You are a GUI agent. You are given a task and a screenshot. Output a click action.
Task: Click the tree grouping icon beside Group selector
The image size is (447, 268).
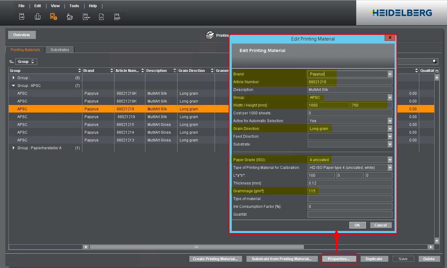12,62
